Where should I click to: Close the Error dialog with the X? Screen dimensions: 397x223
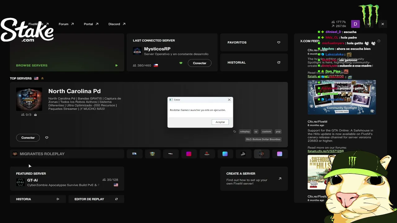pyautogui.click(x=229, y=100)
